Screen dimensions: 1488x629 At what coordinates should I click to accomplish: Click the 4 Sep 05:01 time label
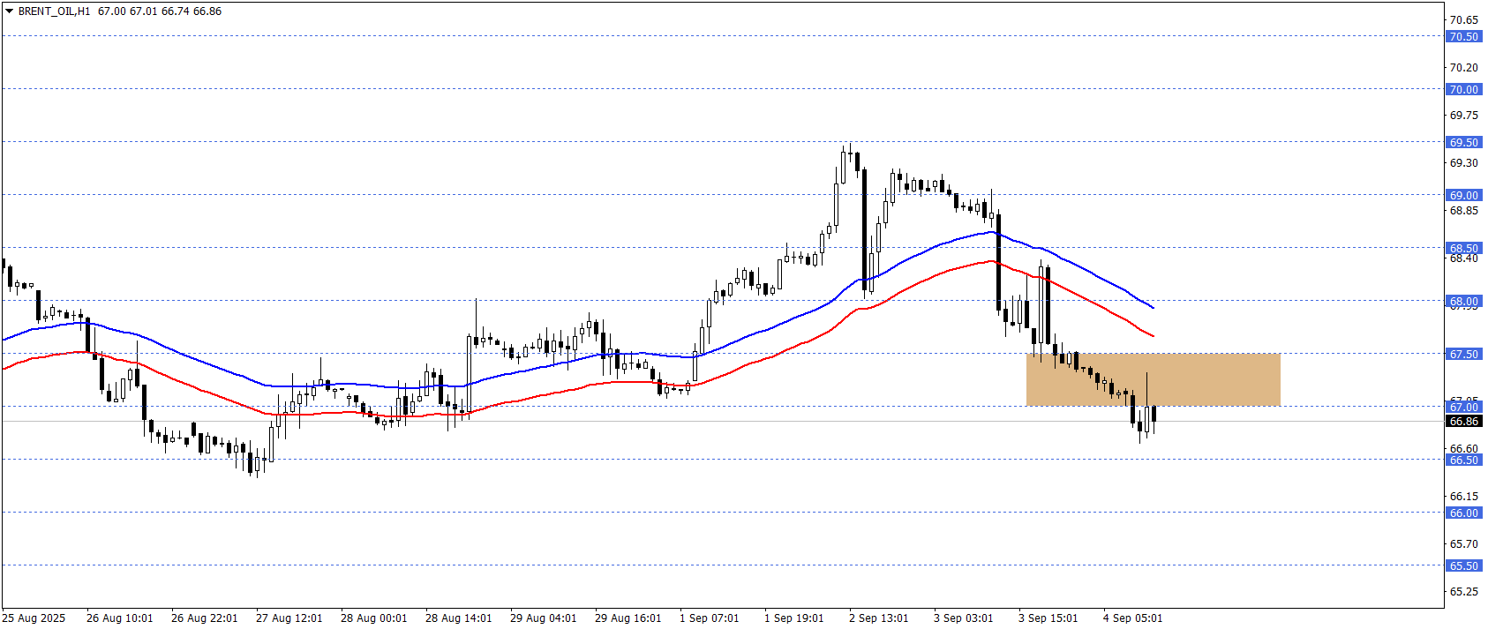point(1132,618)
